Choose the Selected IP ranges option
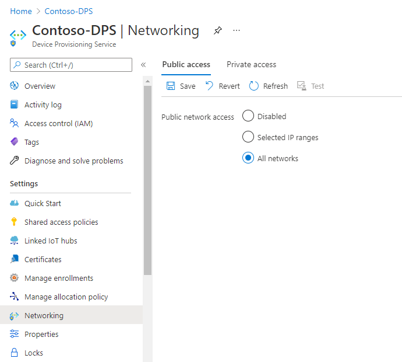 click(248, 137)
